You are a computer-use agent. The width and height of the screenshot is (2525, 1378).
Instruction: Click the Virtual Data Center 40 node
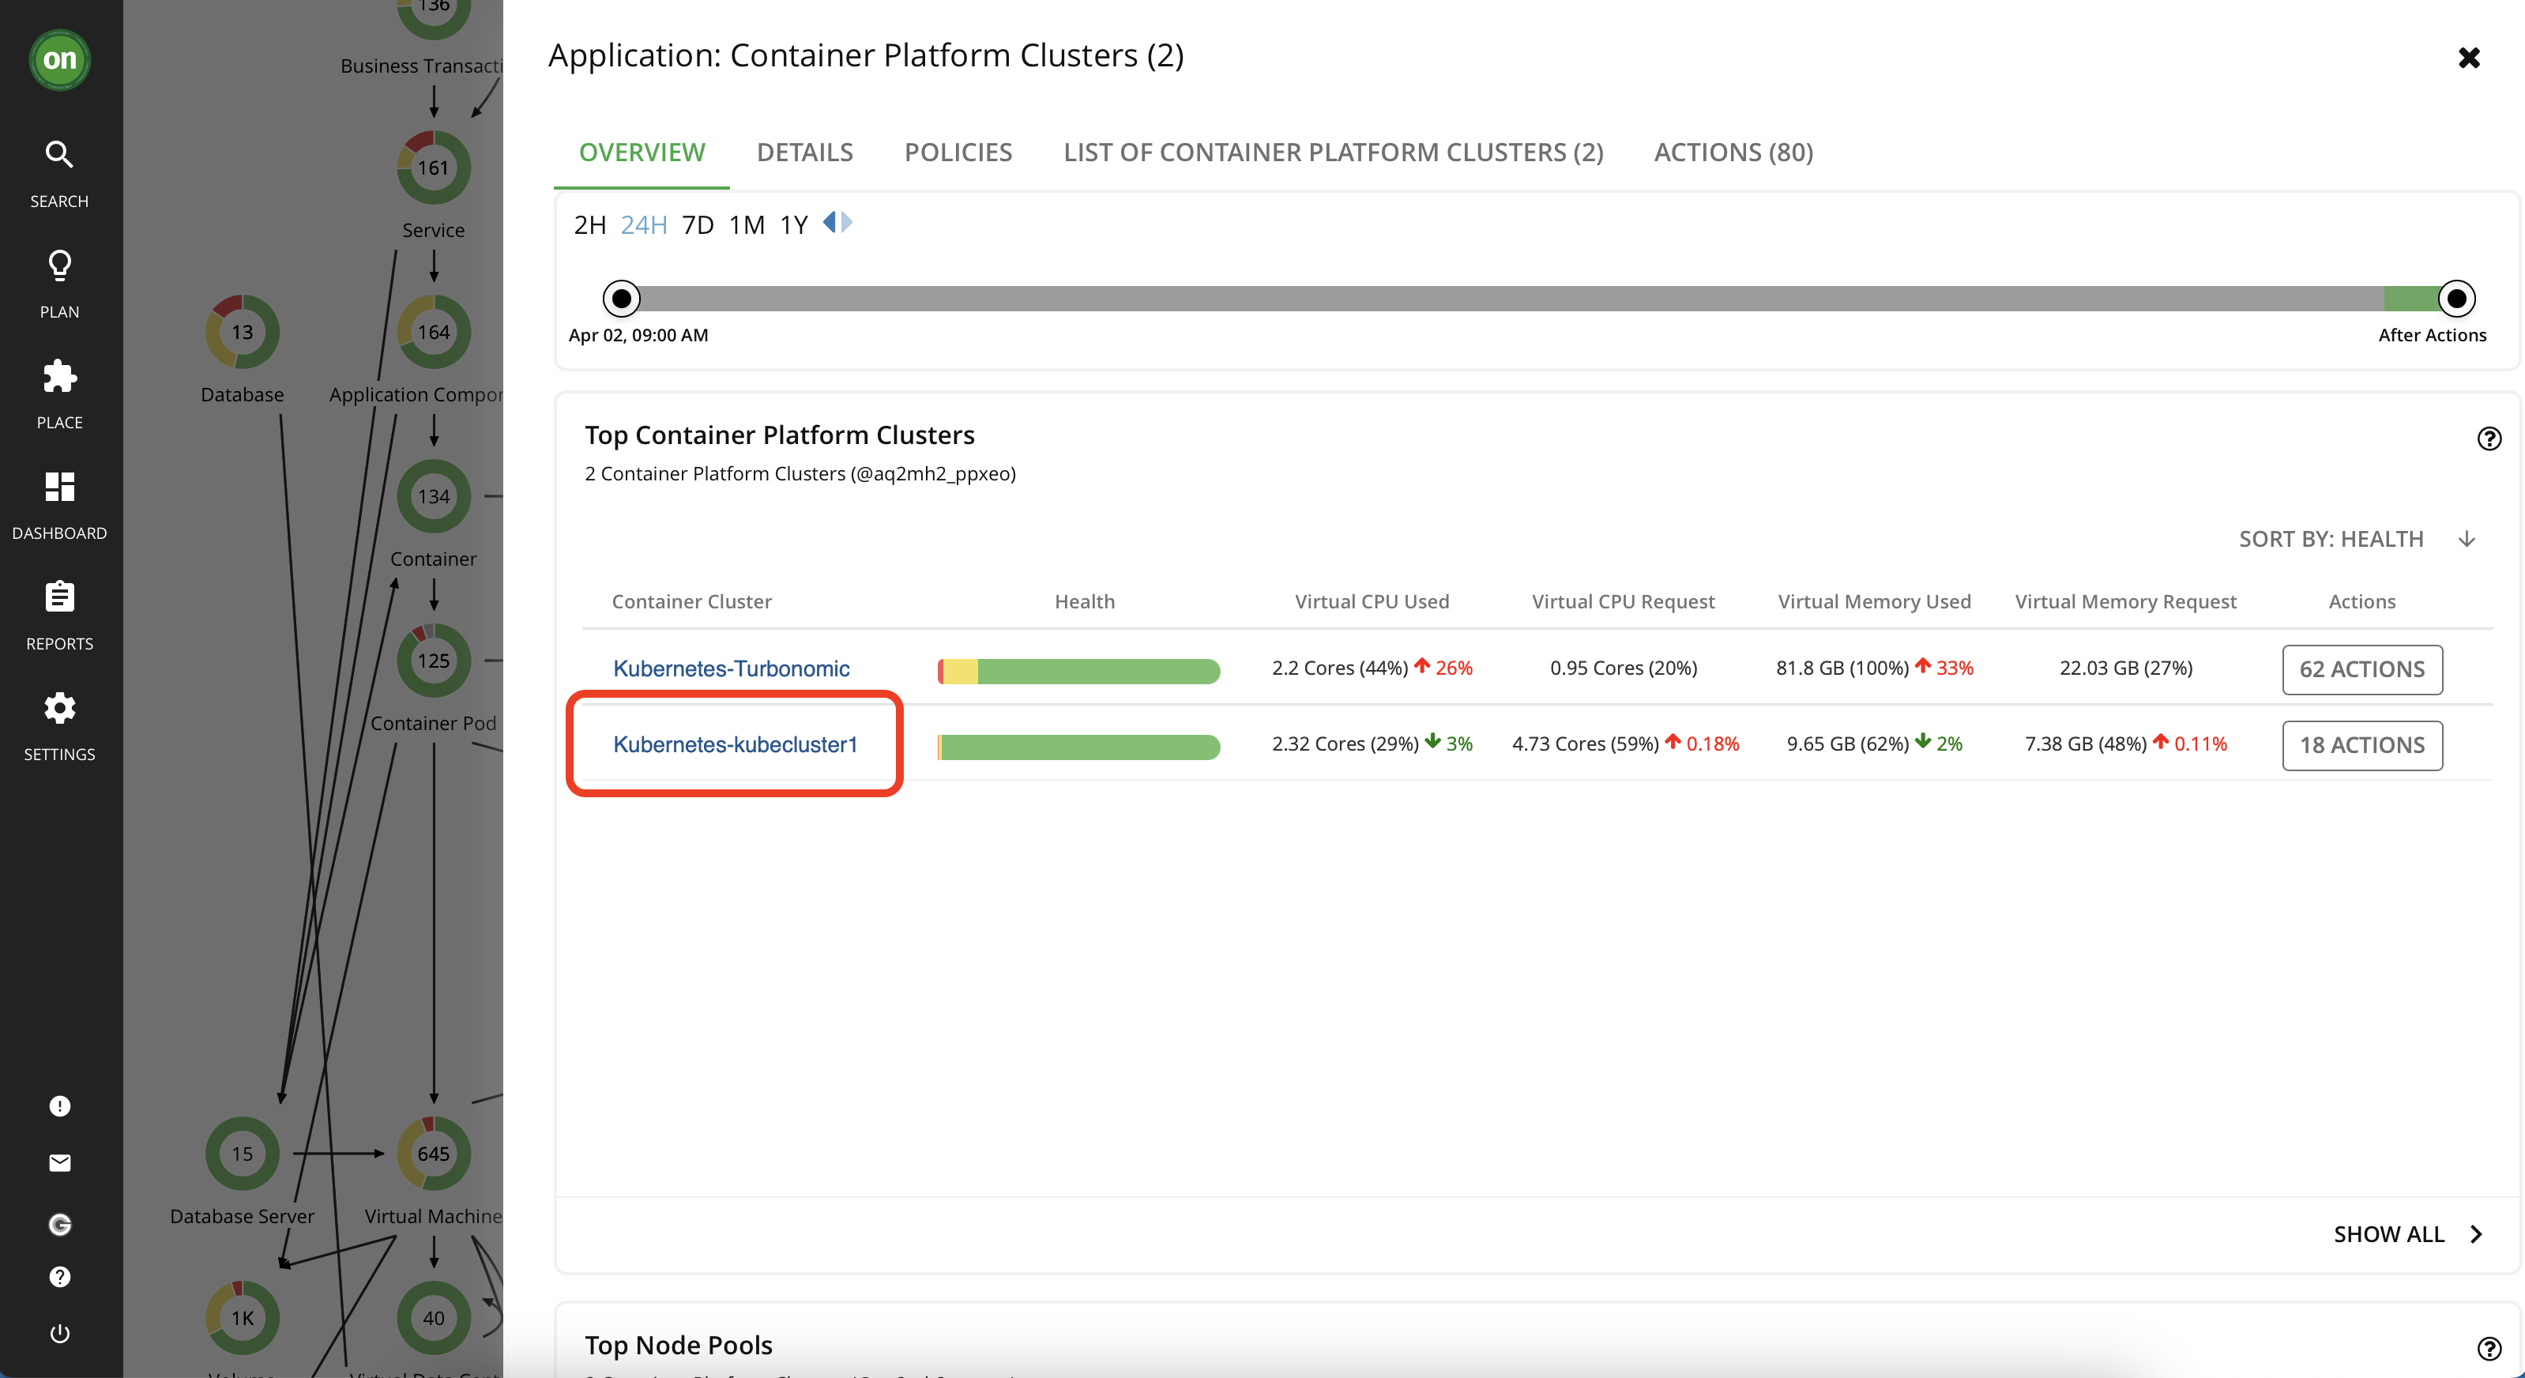[433, 1318]
